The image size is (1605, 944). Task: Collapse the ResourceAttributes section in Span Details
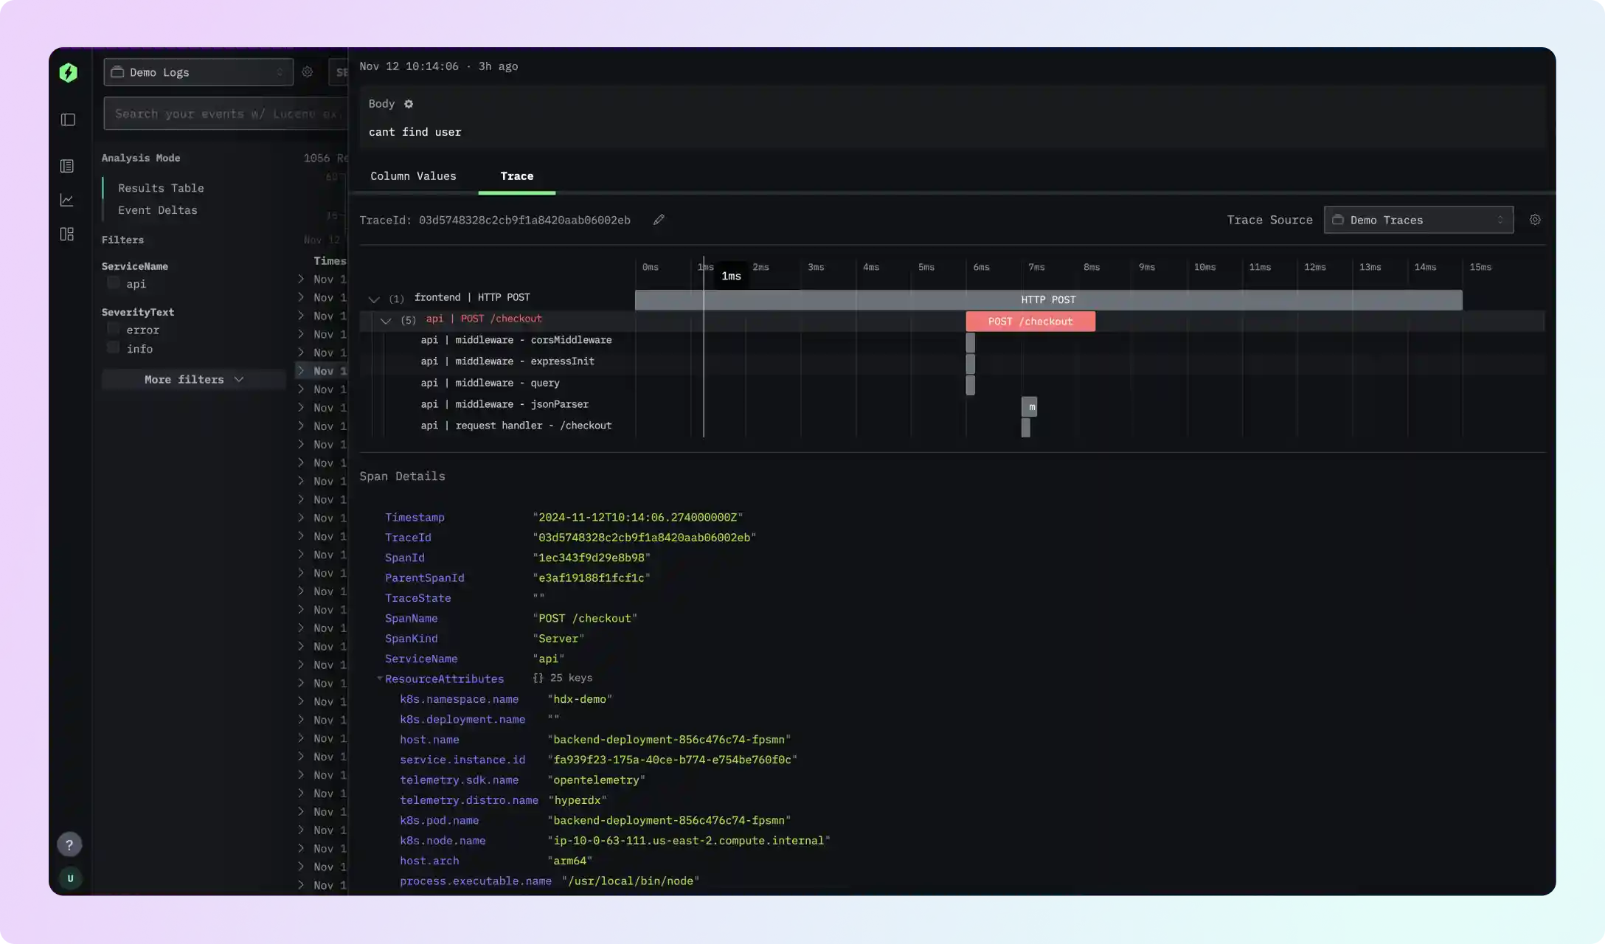(x=381, y=678)
